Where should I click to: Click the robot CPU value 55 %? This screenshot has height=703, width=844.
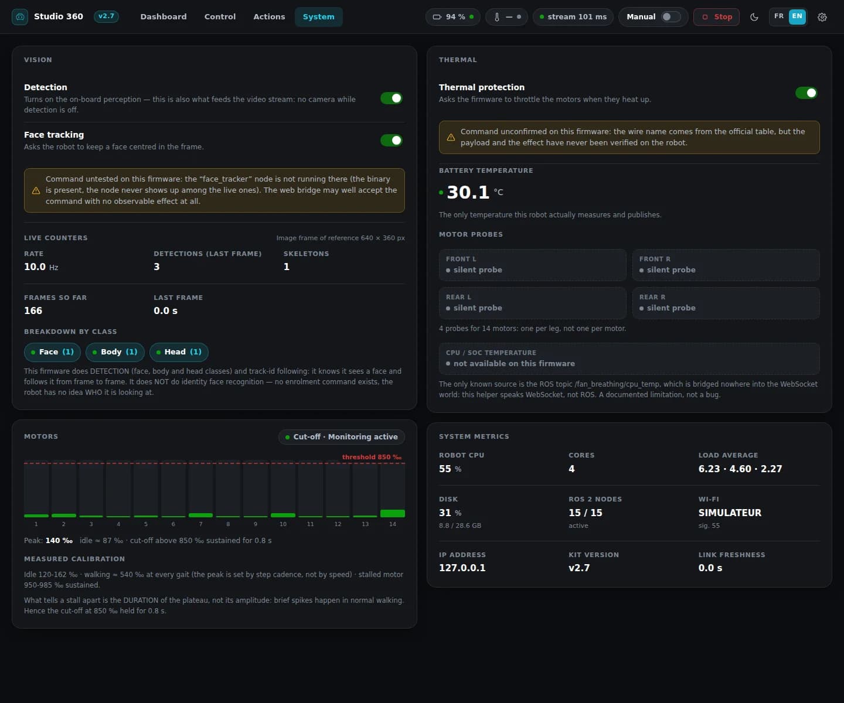tap(450, 469)
